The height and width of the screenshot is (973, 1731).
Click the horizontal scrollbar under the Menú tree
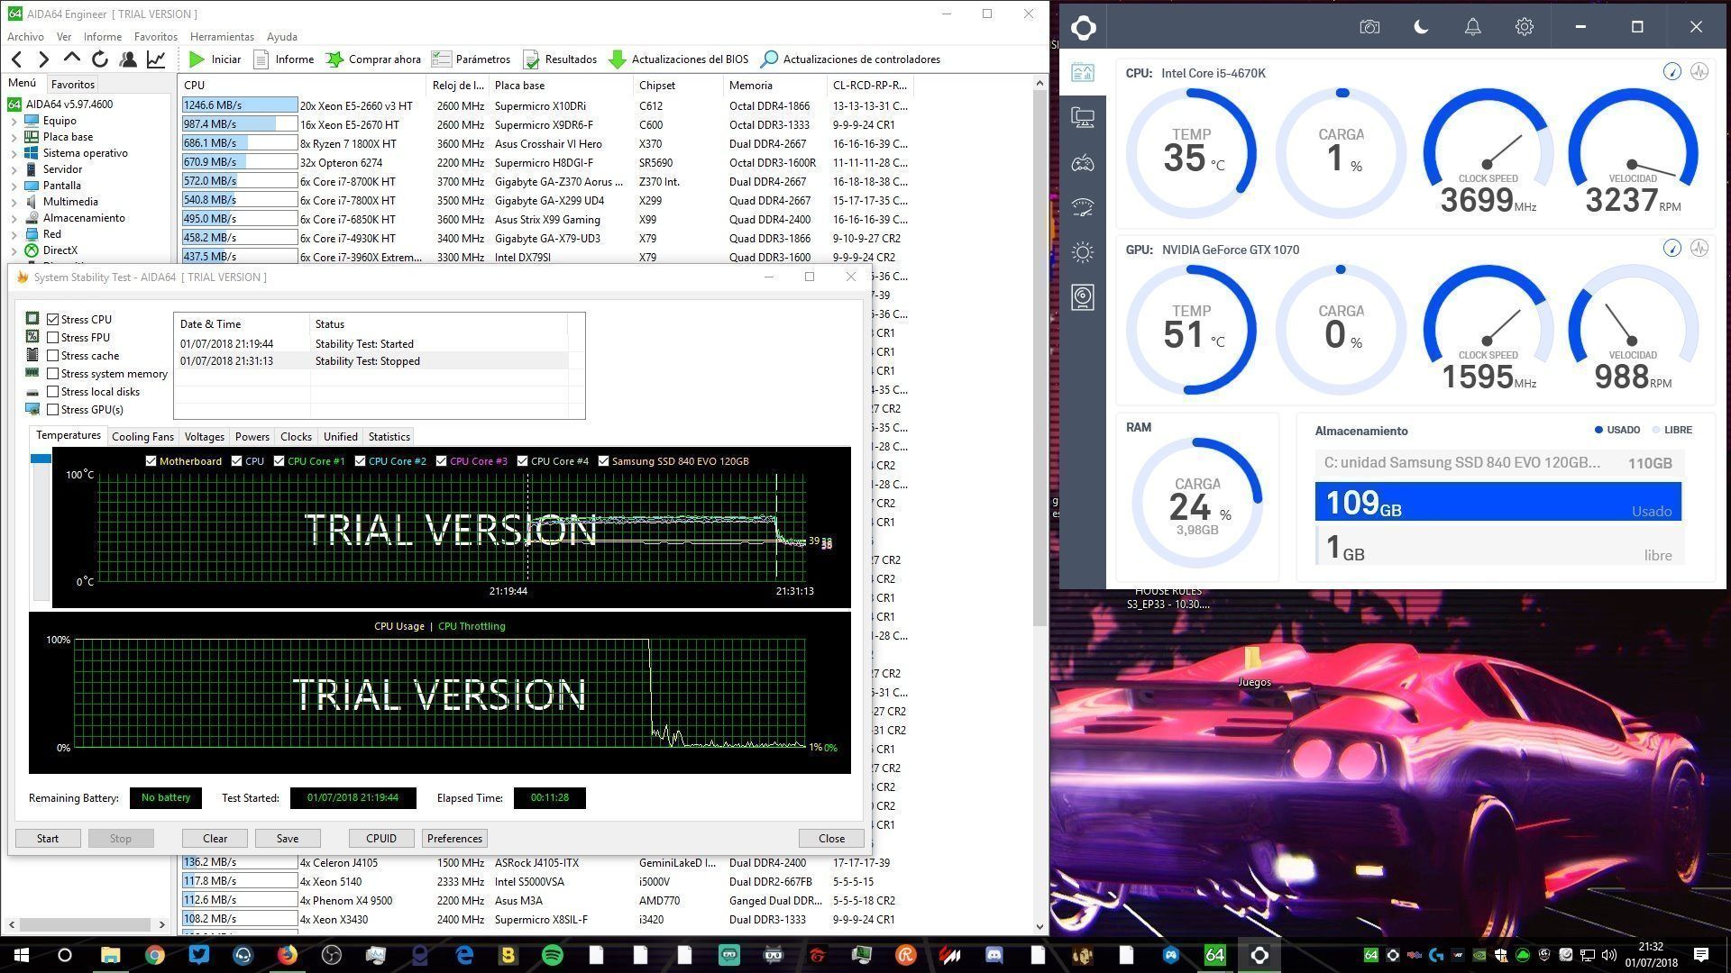pos(86,924)
